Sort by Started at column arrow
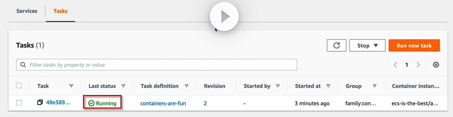This screenshot has height=117, width=453. [328, 86]
